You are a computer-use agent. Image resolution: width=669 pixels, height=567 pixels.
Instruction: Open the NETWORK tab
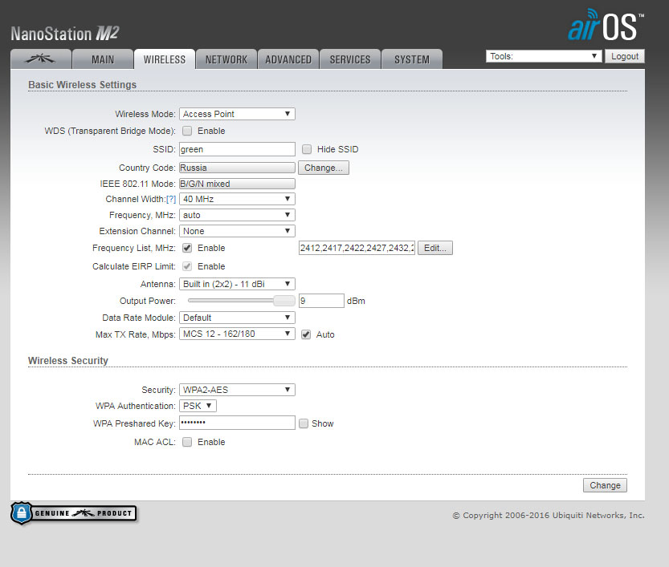226,59
